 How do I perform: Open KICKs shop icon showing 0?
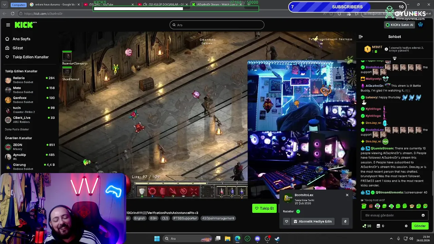point(380,226)
